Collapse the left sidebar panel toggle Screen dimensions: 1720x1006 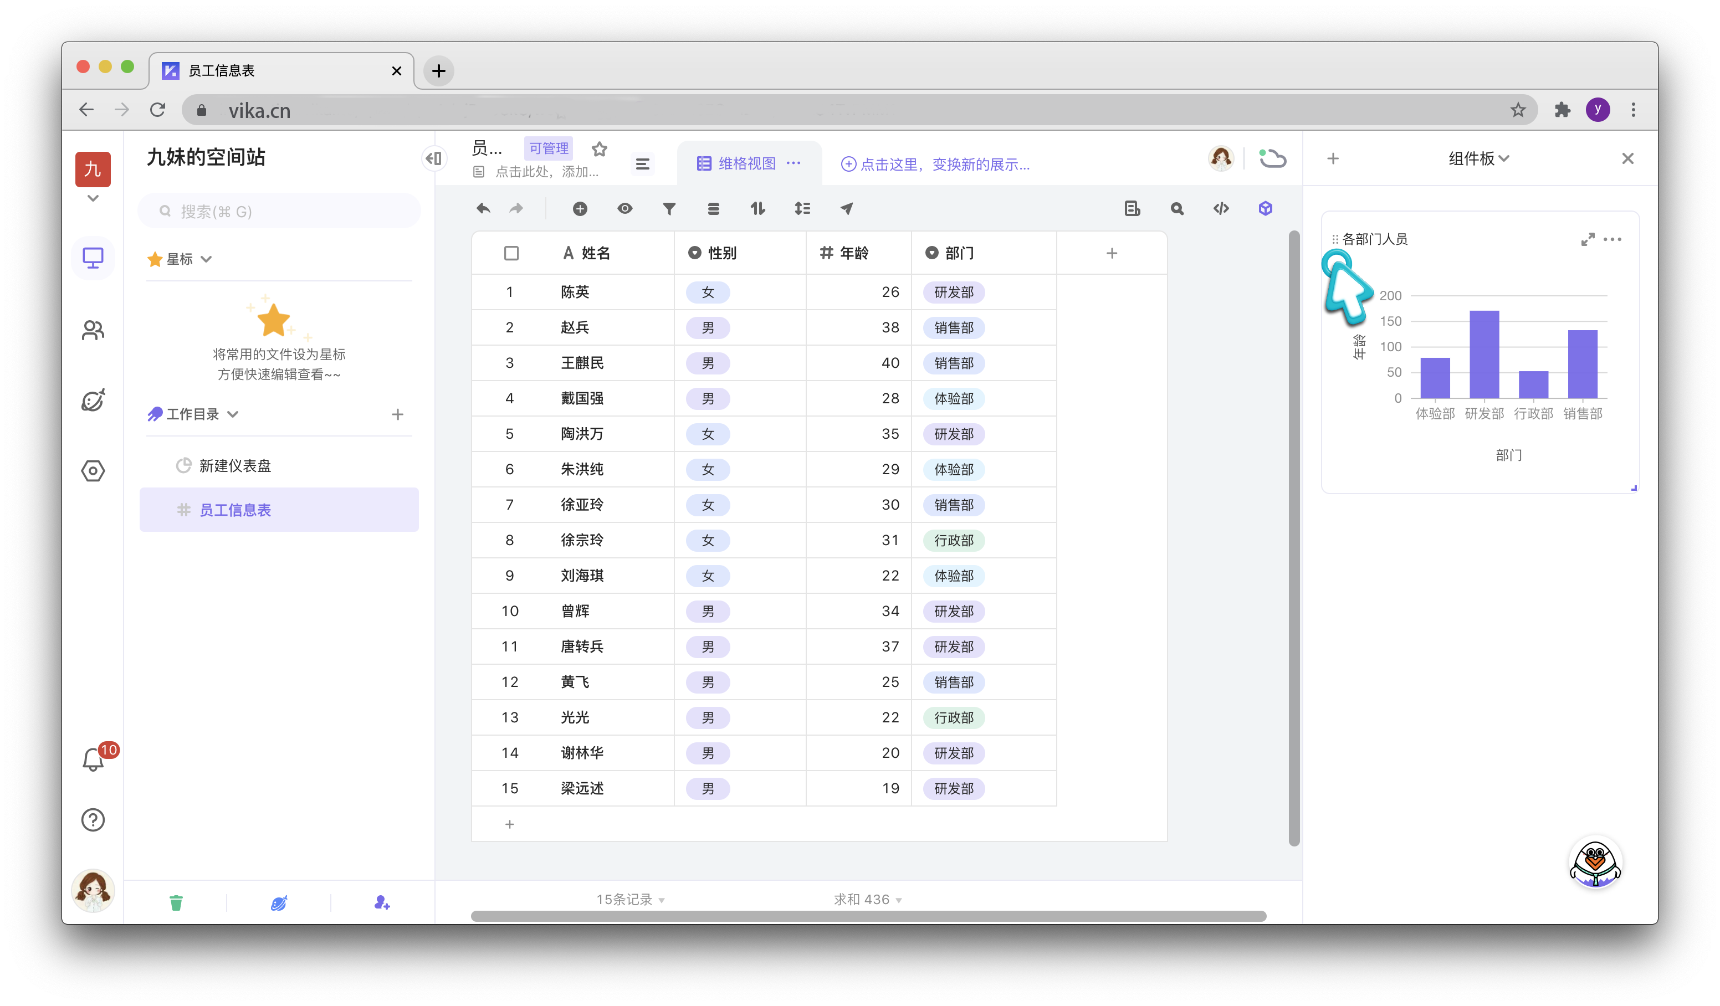coord(433,159)
